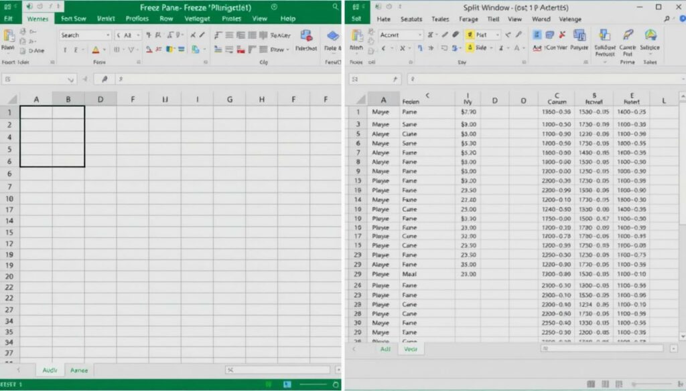Click the horizontal scrollbar in left window

point(278,370)
